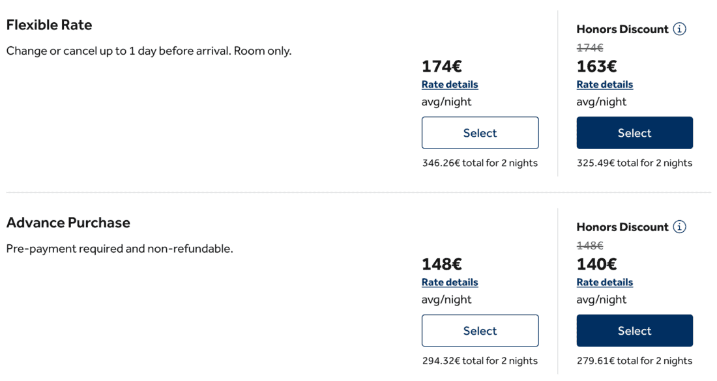Click the crossed-out 148€ original price
The image size is (717, 381).
coord(590,246)
